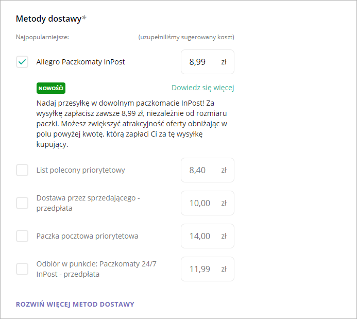Image resolution: width=357 pixels, height=319 pixels.
Task: Click the Allegro Paczkomaty InPost label text
Action: 80,62
